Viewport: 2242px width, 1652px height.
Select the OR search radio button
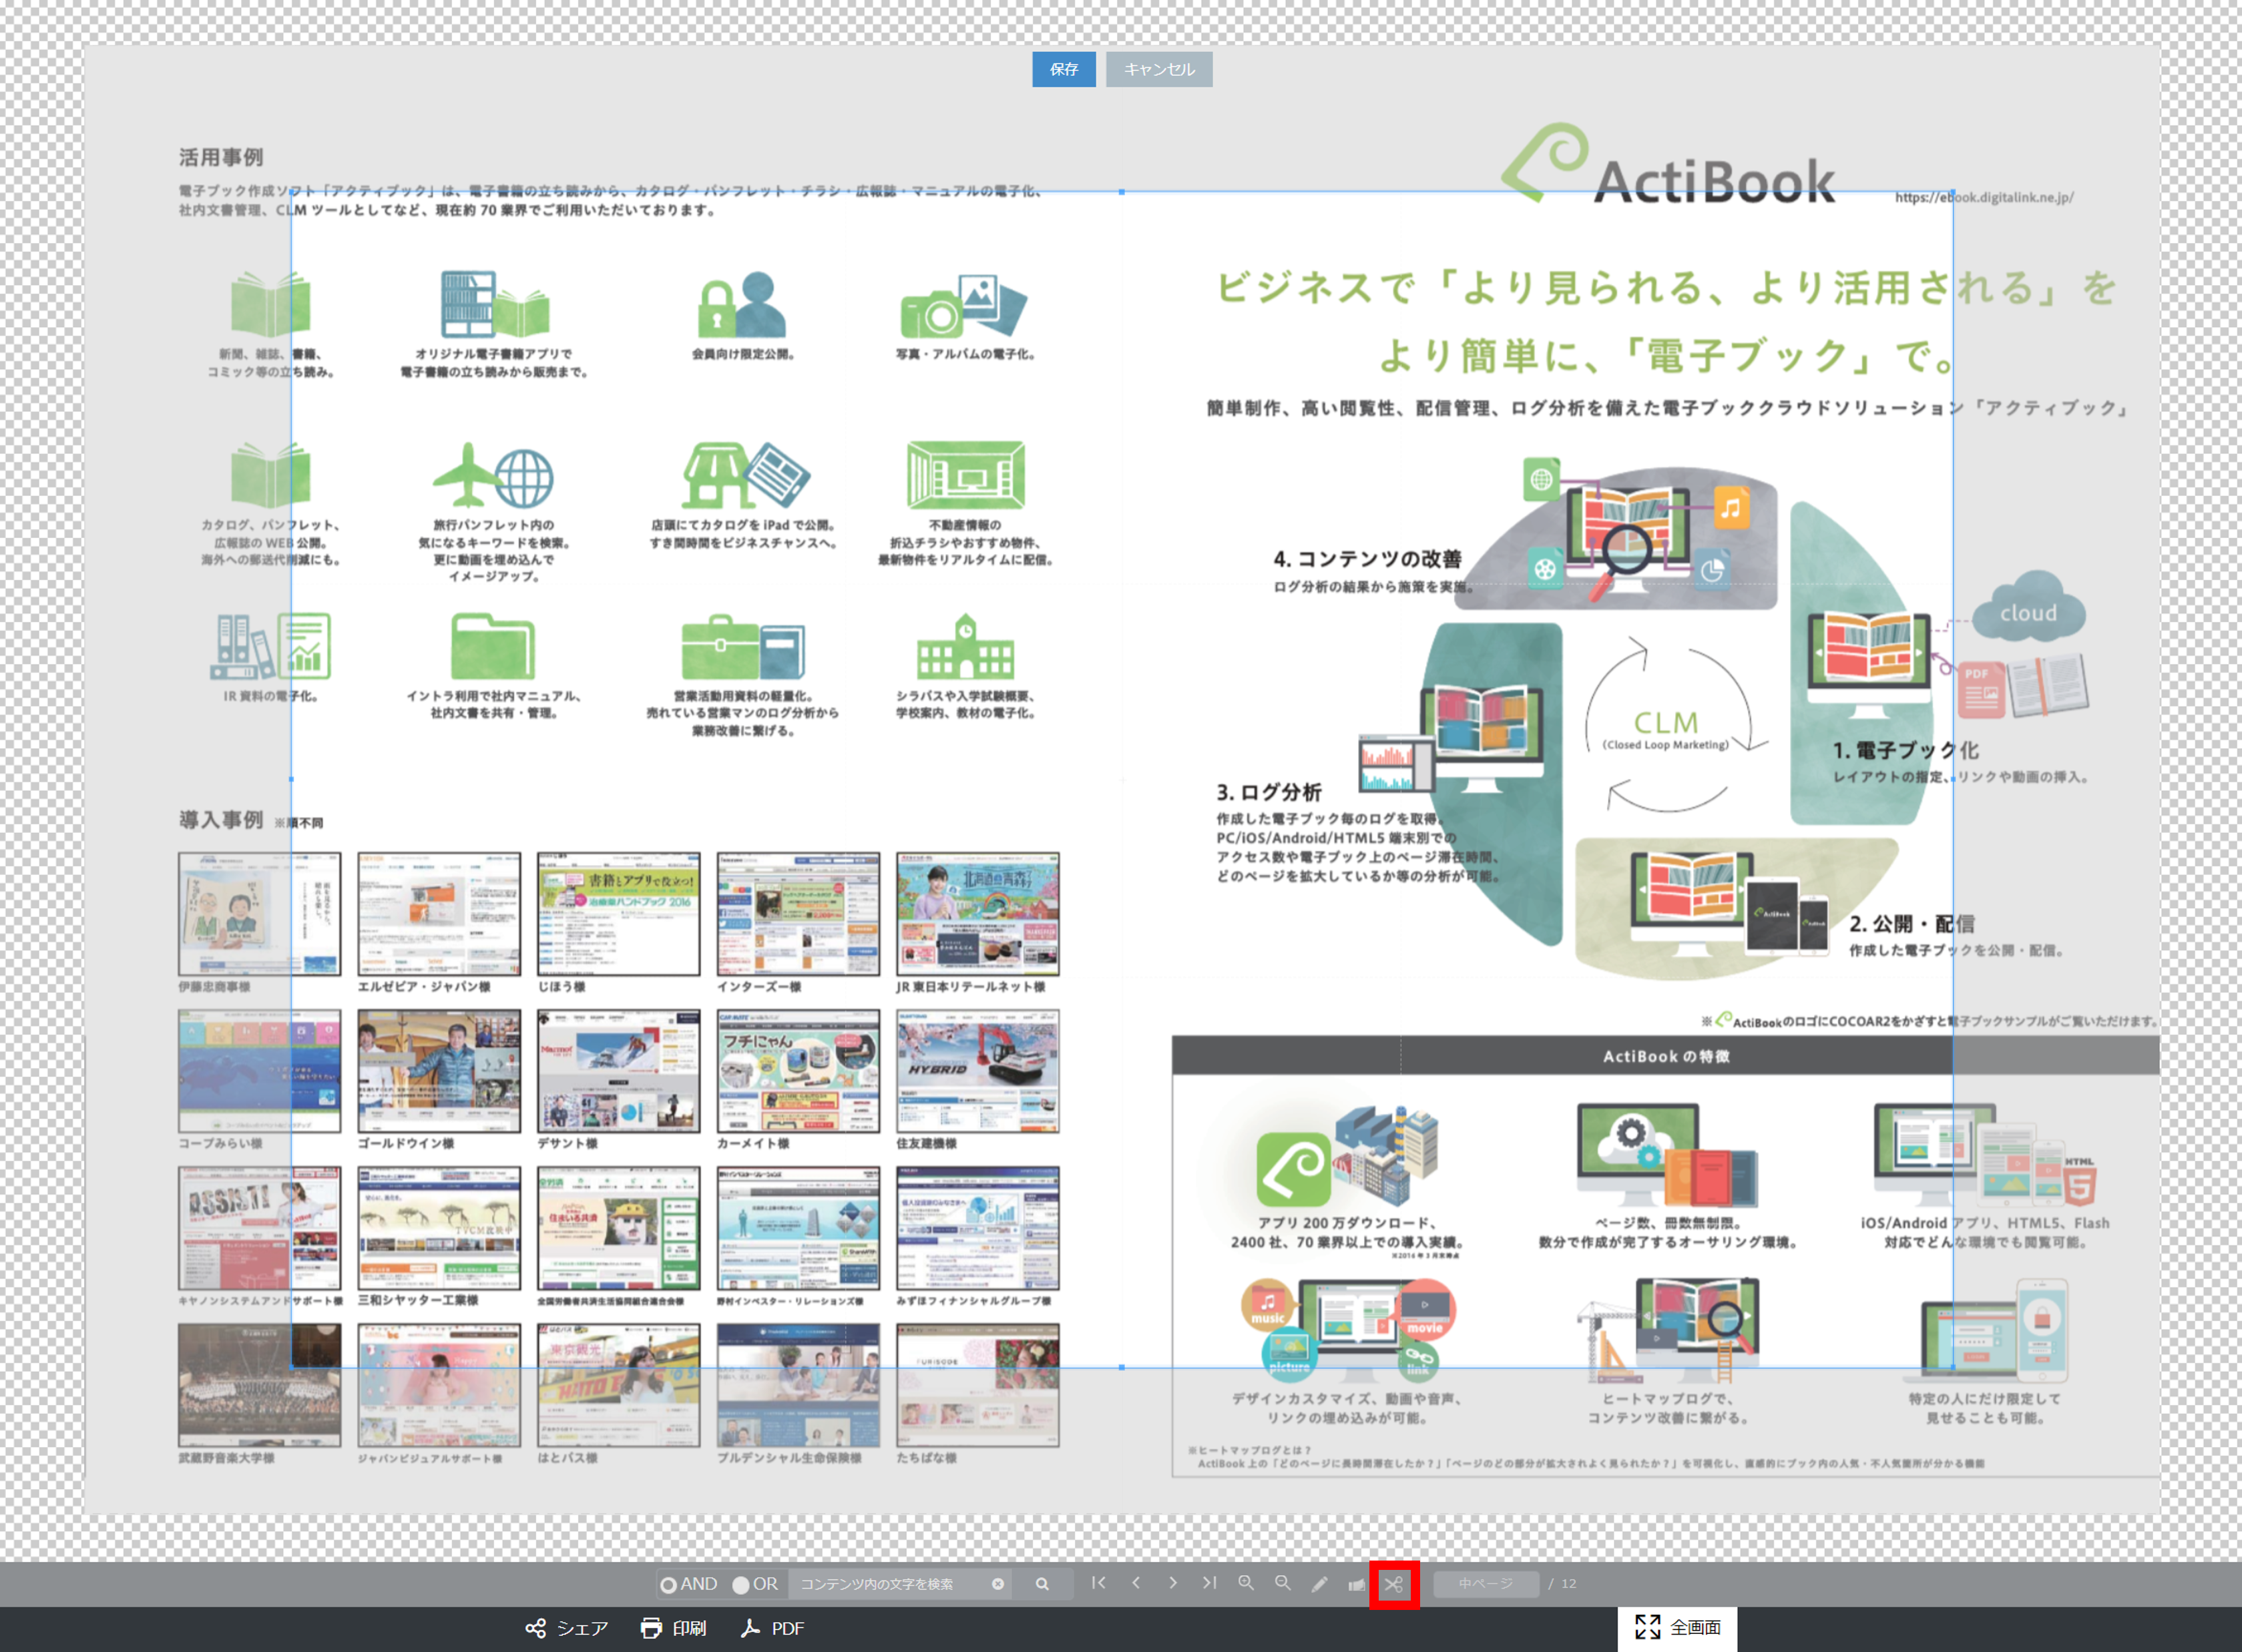click(x=740, y=1584)
